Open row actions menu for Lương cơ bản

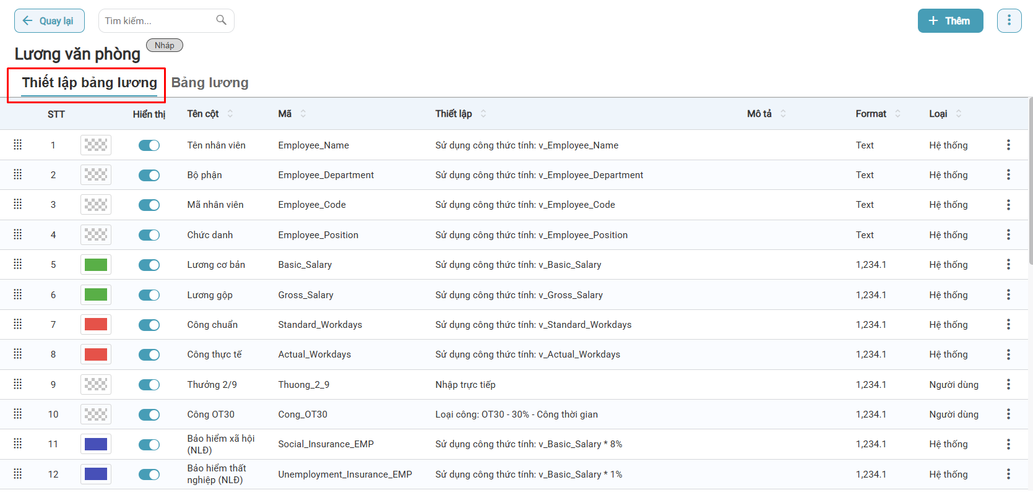click(x=1008, y=265)
